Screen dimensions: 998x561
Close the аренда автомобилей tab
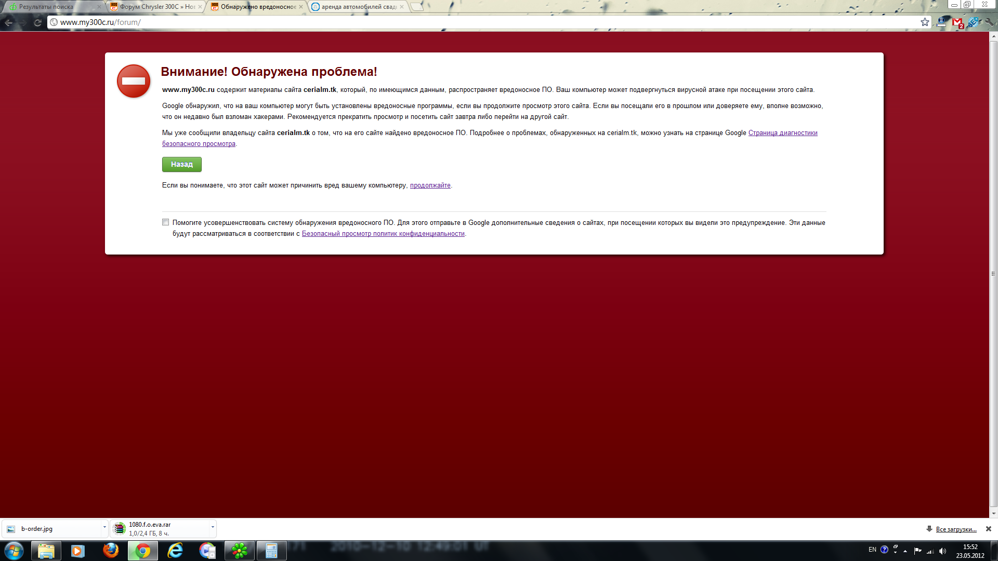(x=402, y=7)
